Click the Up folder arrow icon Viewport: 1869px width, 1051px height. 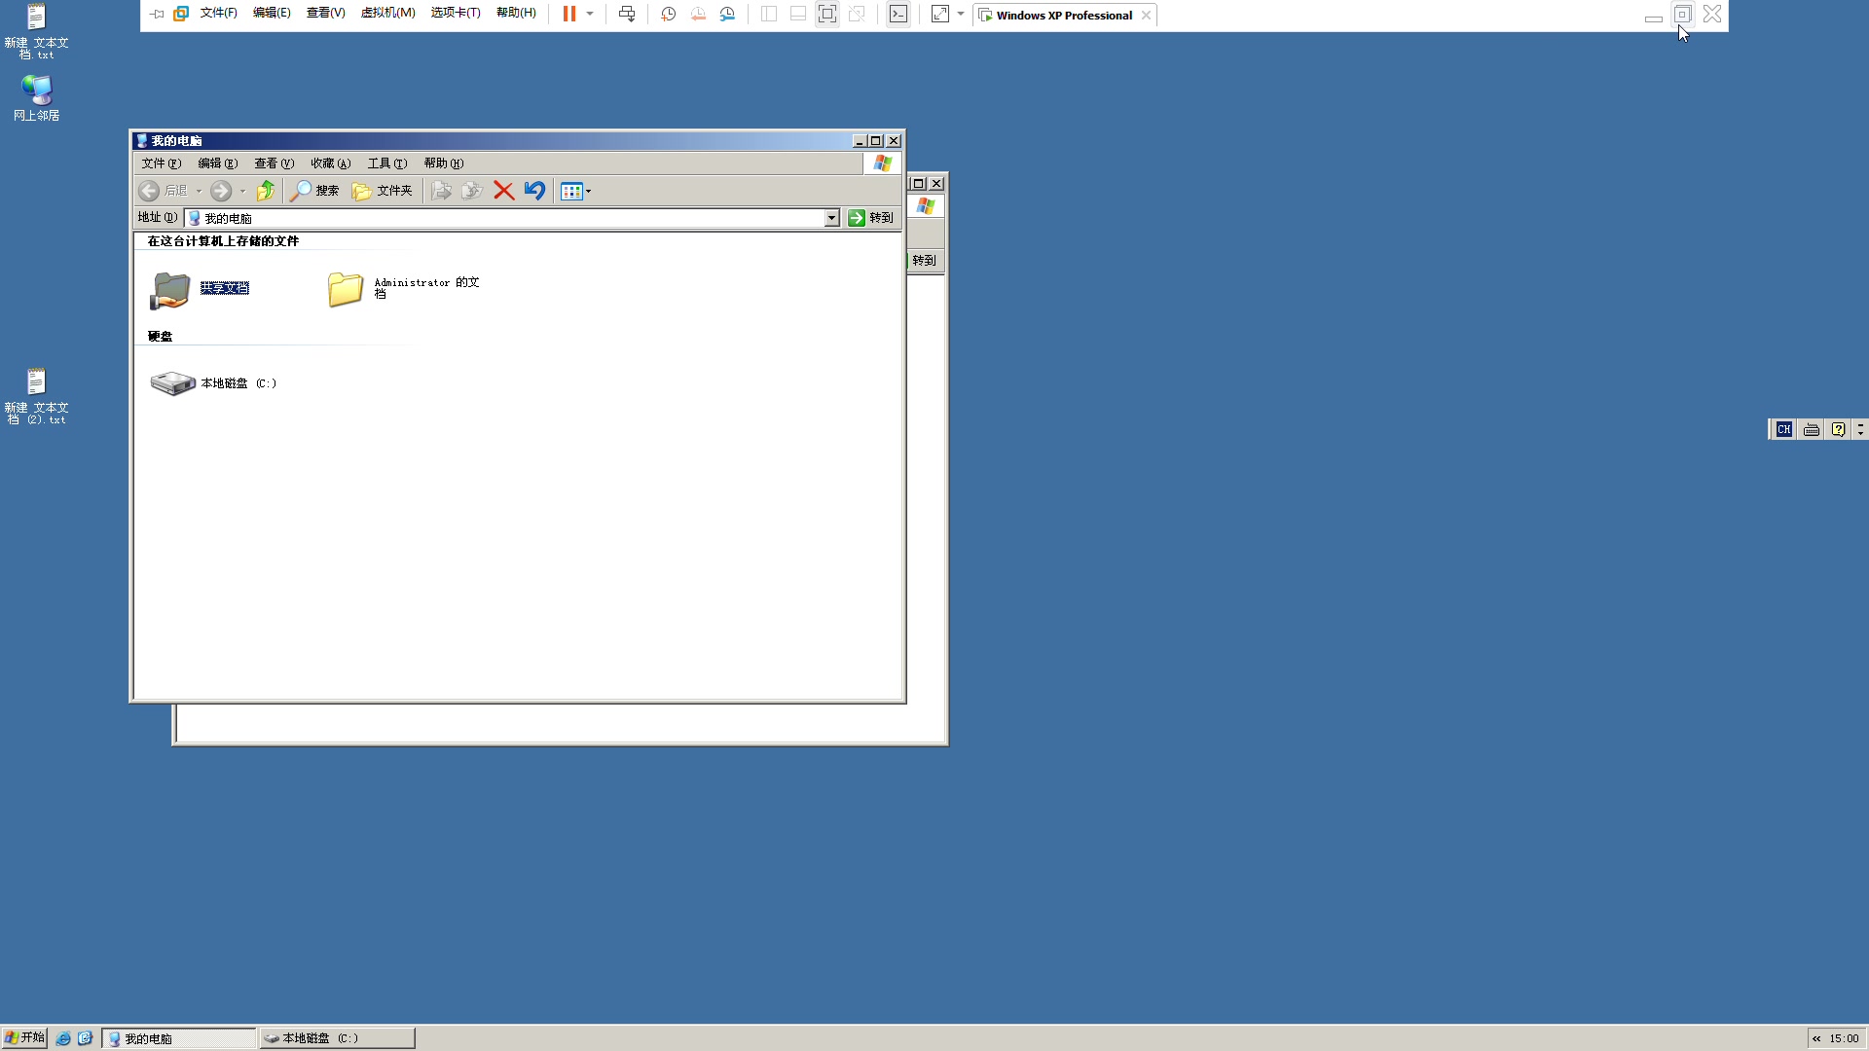pyautogui.click(x=265, y=191)
